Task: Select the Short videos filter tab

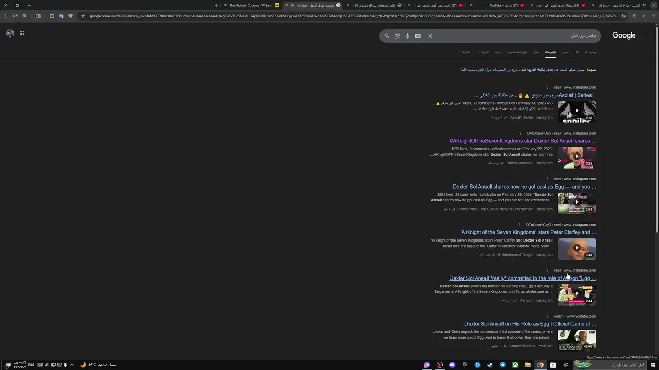Action: [517, 52]
